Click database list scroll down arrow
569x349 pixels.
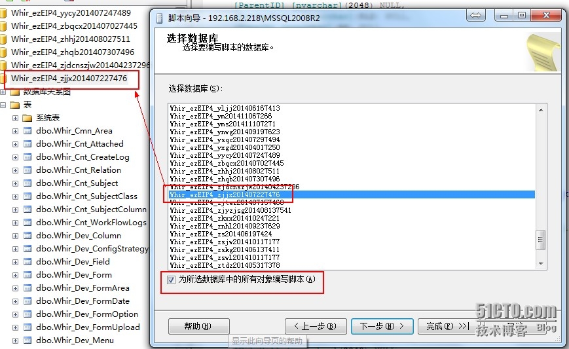click(x=541, y=264)
